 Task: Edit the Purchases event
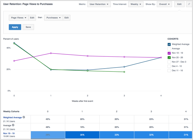point(67,18)
